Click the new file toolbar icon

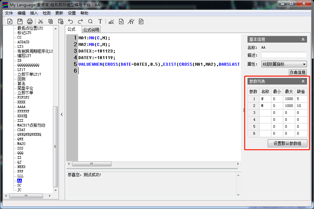pyautogui.click(x=10, y=21)
